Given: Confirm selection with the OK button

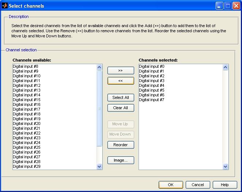Looking at the screenshot, I should [171, 185].
